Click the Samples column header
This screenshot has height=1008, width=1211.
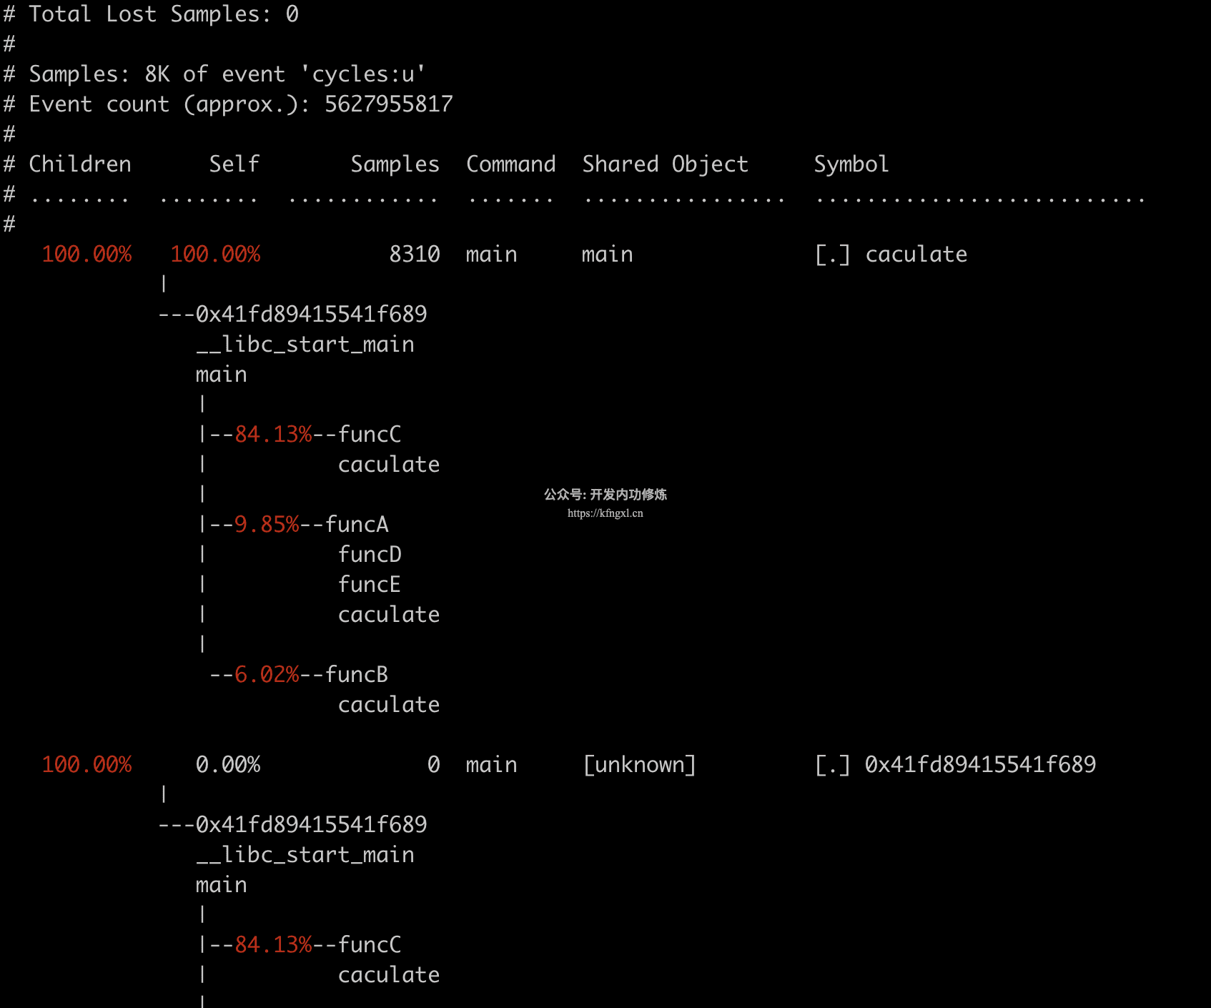pyautogui.click(x=395, y=164)
